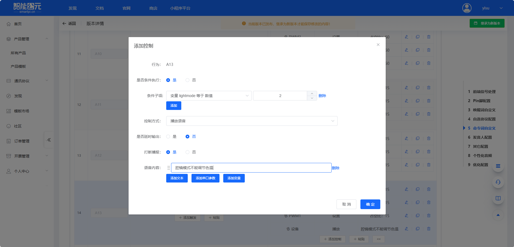Viewport: 514px width, 247px height.
Task: Select 否 for 打断播报
Action: pyautogui.click(x=187, y=152)
